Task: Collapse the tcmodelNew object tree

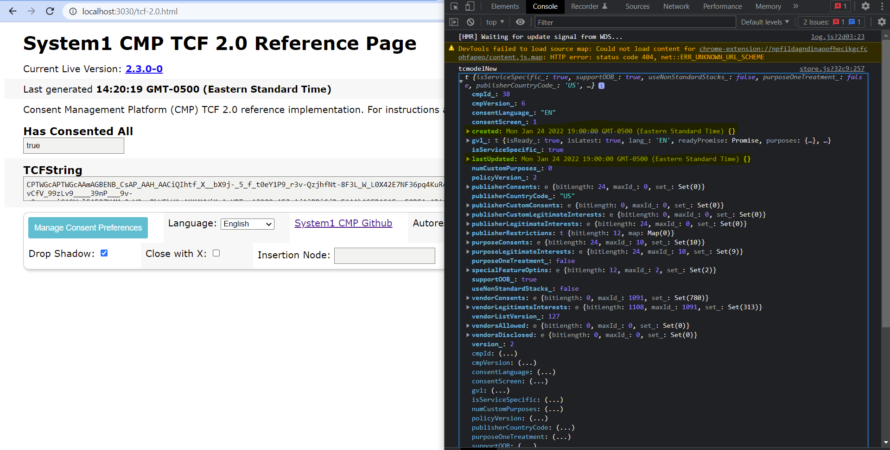Action: (x=461, y=81)
